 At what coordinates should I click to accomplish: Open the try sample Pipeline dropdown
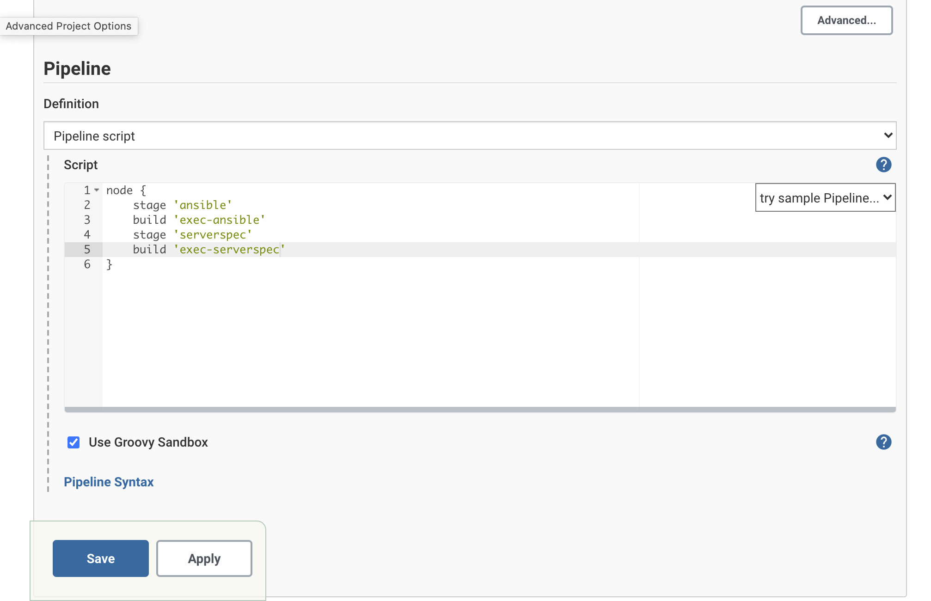(825, 198)
